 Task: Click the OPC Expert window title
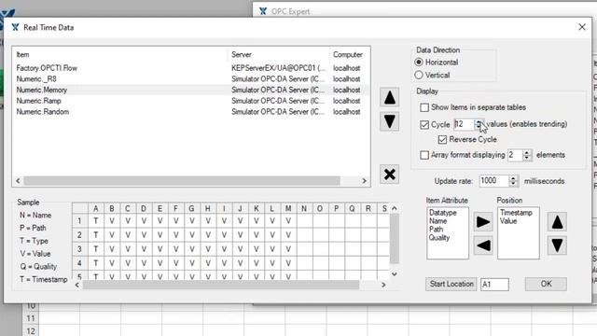point(290,11)
